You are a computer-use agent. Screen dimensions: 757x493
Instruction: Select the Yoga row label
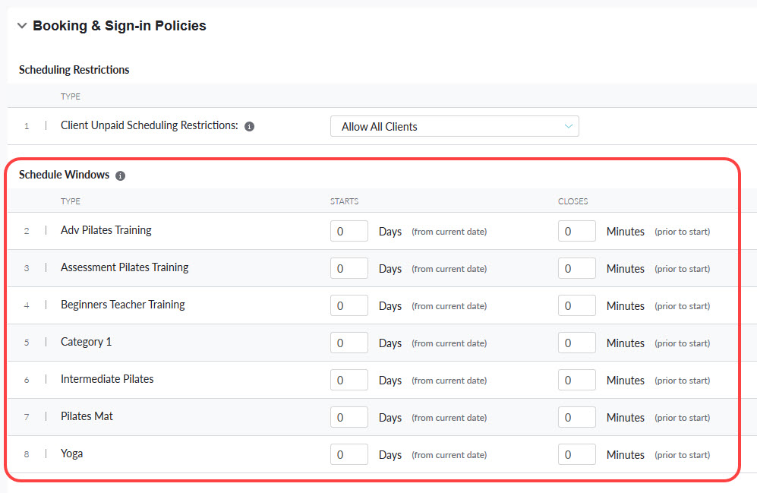72,453
